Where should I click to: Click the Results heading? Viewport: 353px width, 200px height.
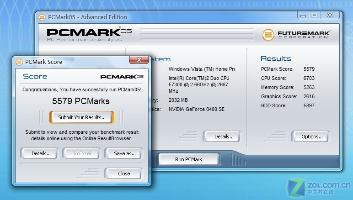click(x=276, y=58)
